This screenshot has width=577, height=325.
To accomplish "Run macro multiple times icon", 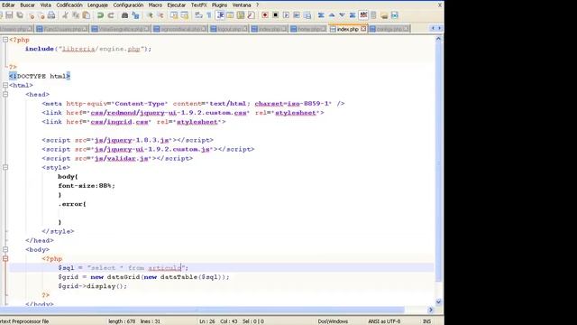I will pos(297,15).
